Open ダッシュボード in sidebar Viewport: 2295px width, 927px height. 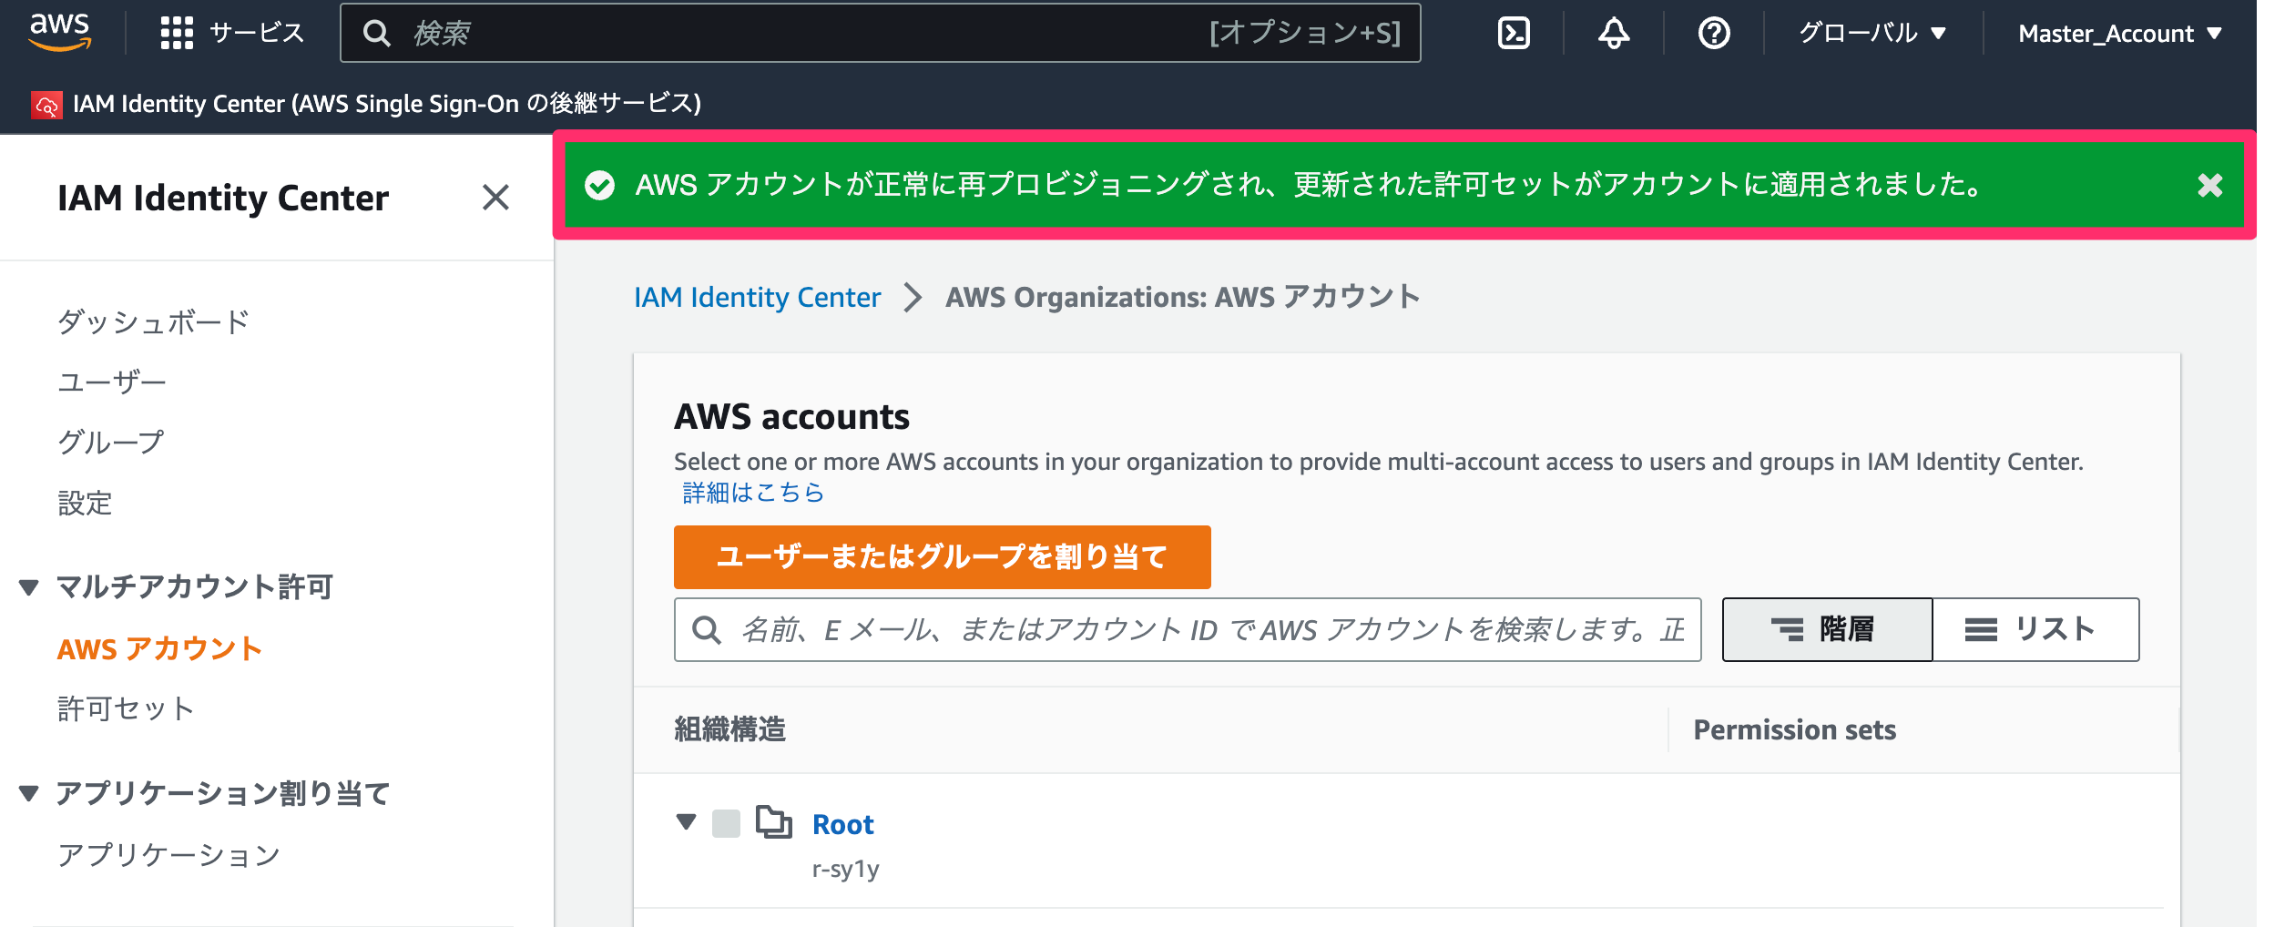point(153,321)
